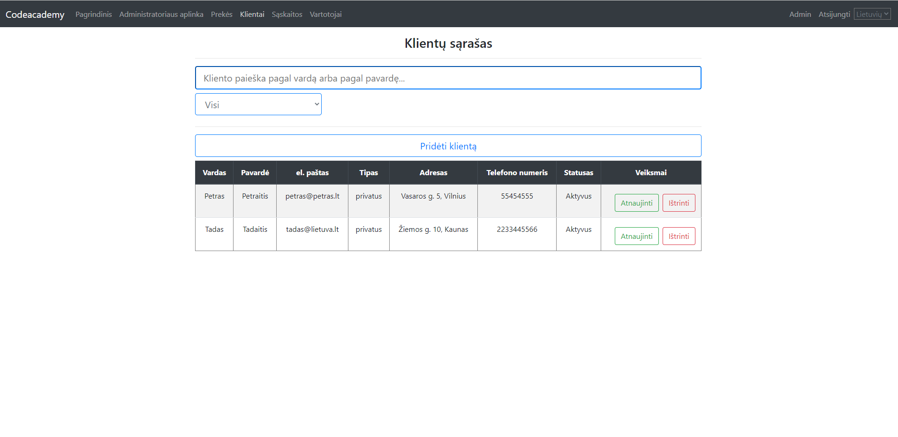Click the Vardas column header
898x437 pixels.
coord(214,172)
